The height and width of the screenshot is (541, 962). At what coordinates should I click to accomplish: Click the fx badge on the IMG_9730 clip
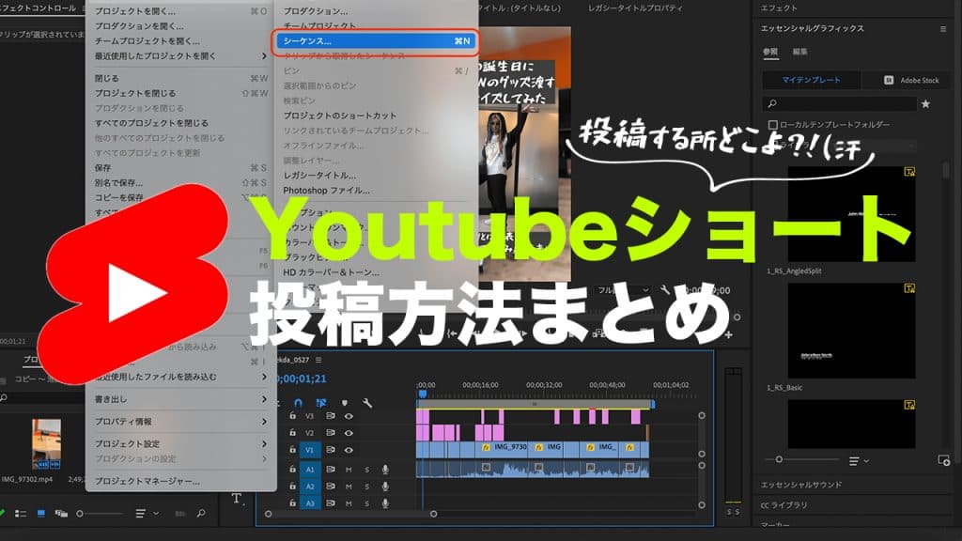click(x=486, y=447)
